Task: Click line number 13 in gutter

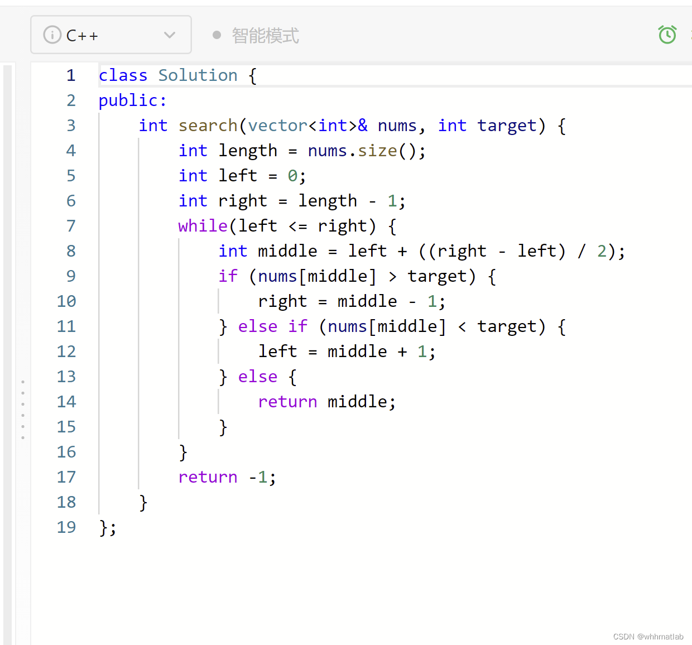Action: tap(66, 377)
